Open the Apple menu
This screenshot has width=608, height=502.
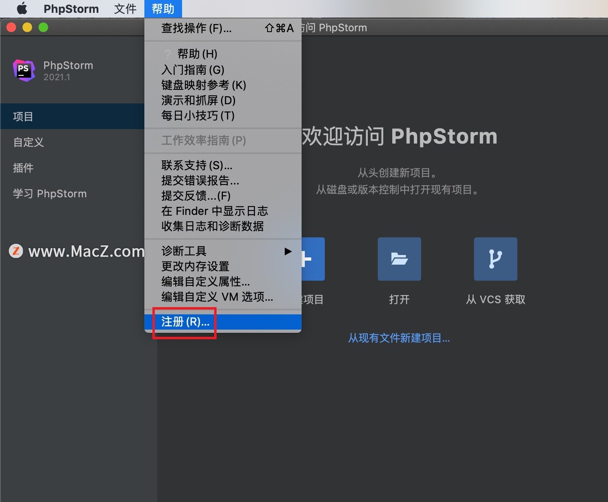(x=22, y=8)
